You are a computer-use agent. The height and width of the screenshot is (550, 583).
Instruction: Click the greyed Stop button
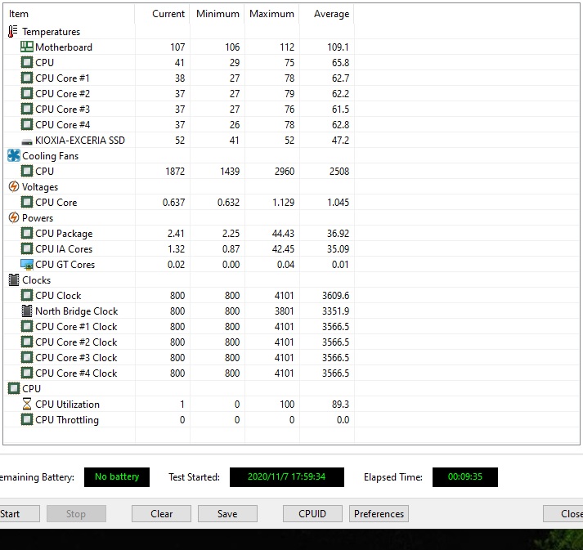coord(76,513)
